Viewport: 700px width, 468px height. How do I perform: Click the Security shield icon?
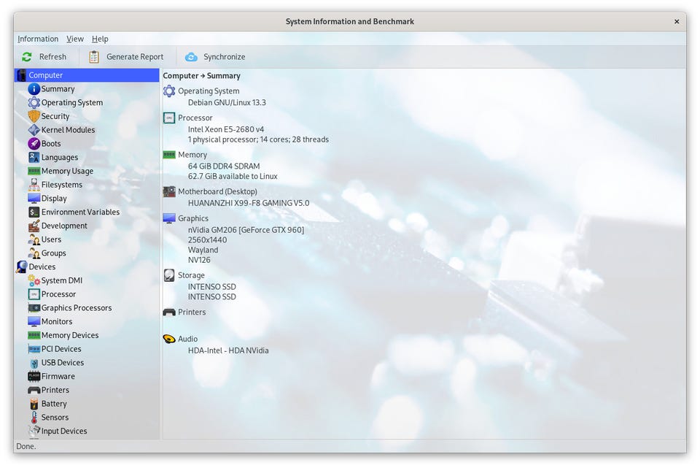pos(34,116)
